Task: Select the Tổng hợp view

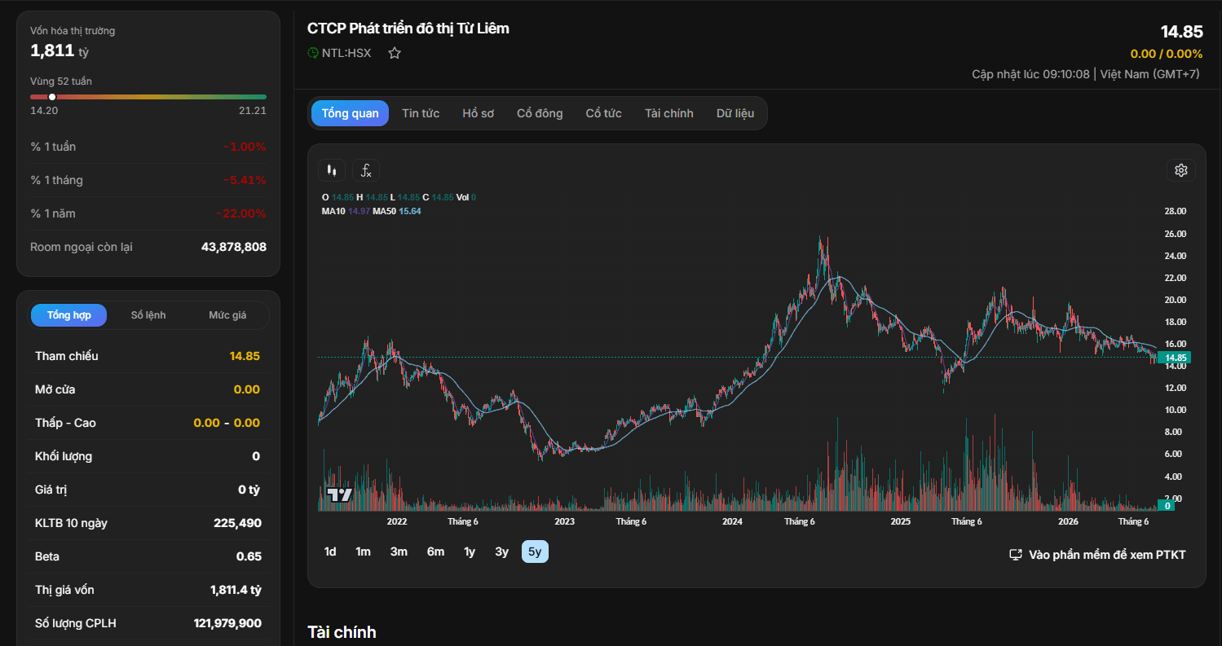Action: (69, 315)
